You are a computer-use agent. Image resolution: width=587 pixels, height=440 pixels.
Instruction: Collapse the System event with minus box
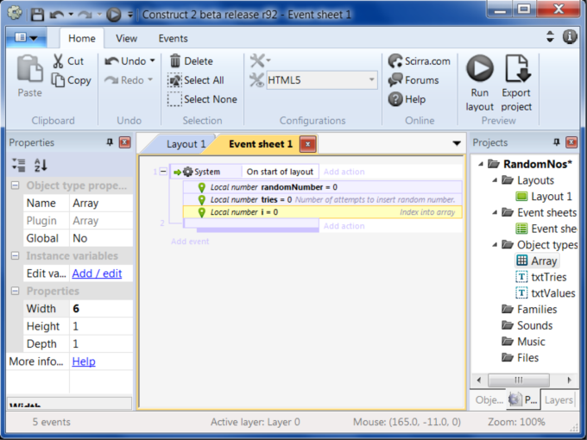(164, 172)
